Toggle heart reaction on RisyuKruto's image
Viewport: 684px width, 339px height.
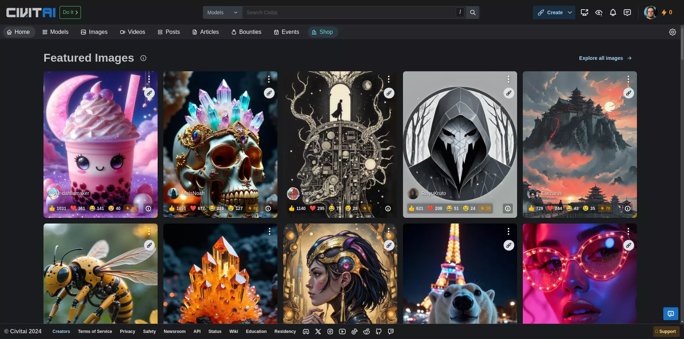tap(435, 208)
